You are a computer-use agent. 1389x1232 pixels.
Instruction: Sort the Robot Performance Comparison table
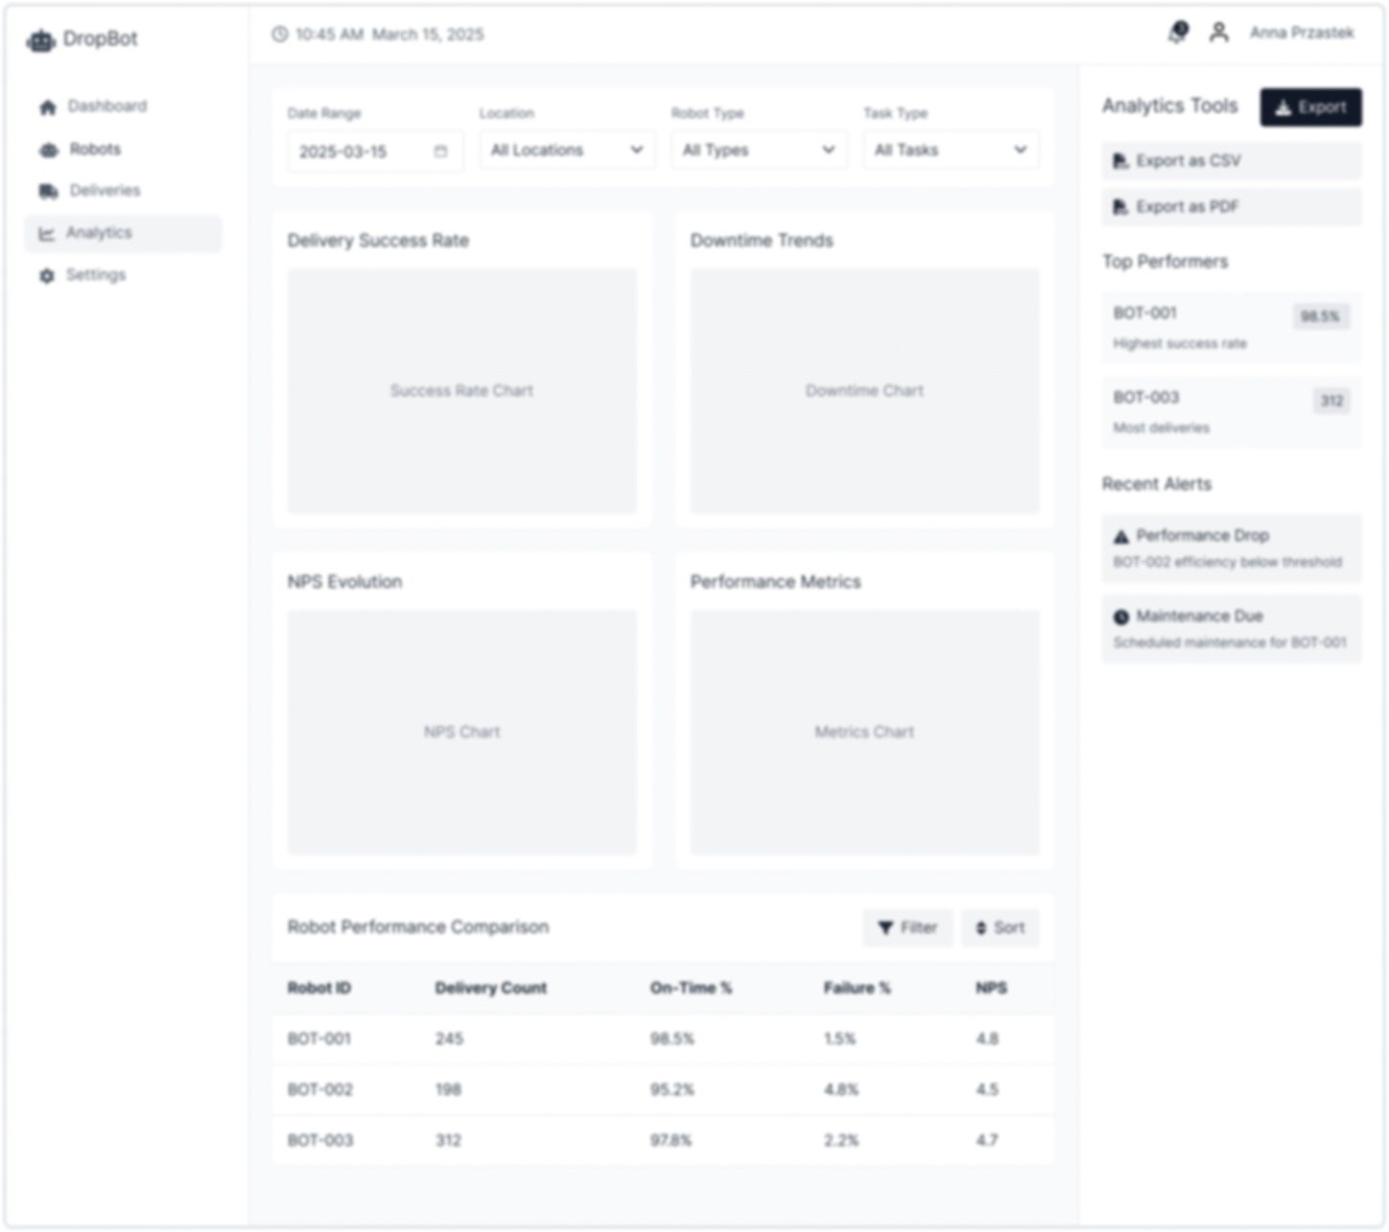[1000, 928]
